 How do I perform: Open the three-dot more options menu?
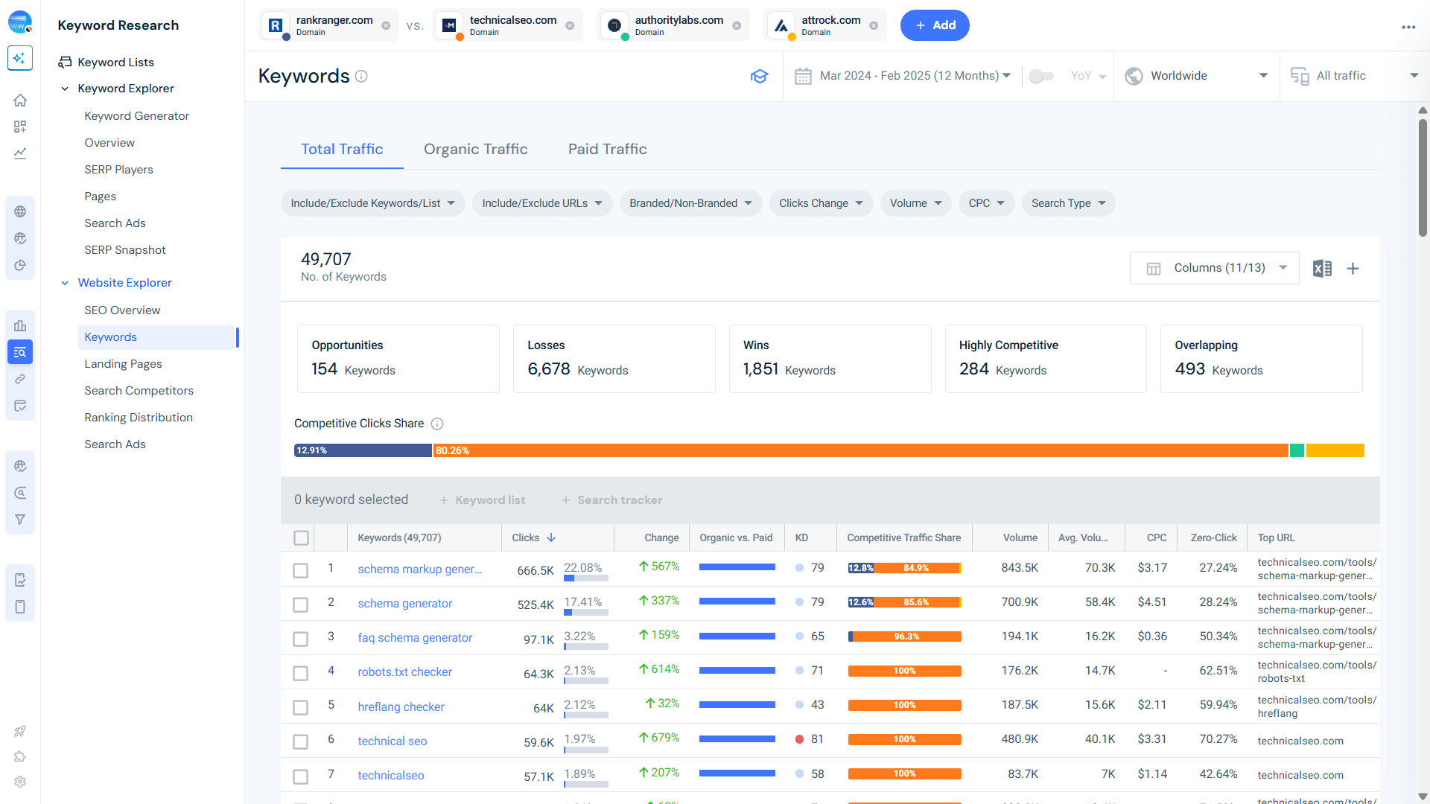tap(1408, 27)
